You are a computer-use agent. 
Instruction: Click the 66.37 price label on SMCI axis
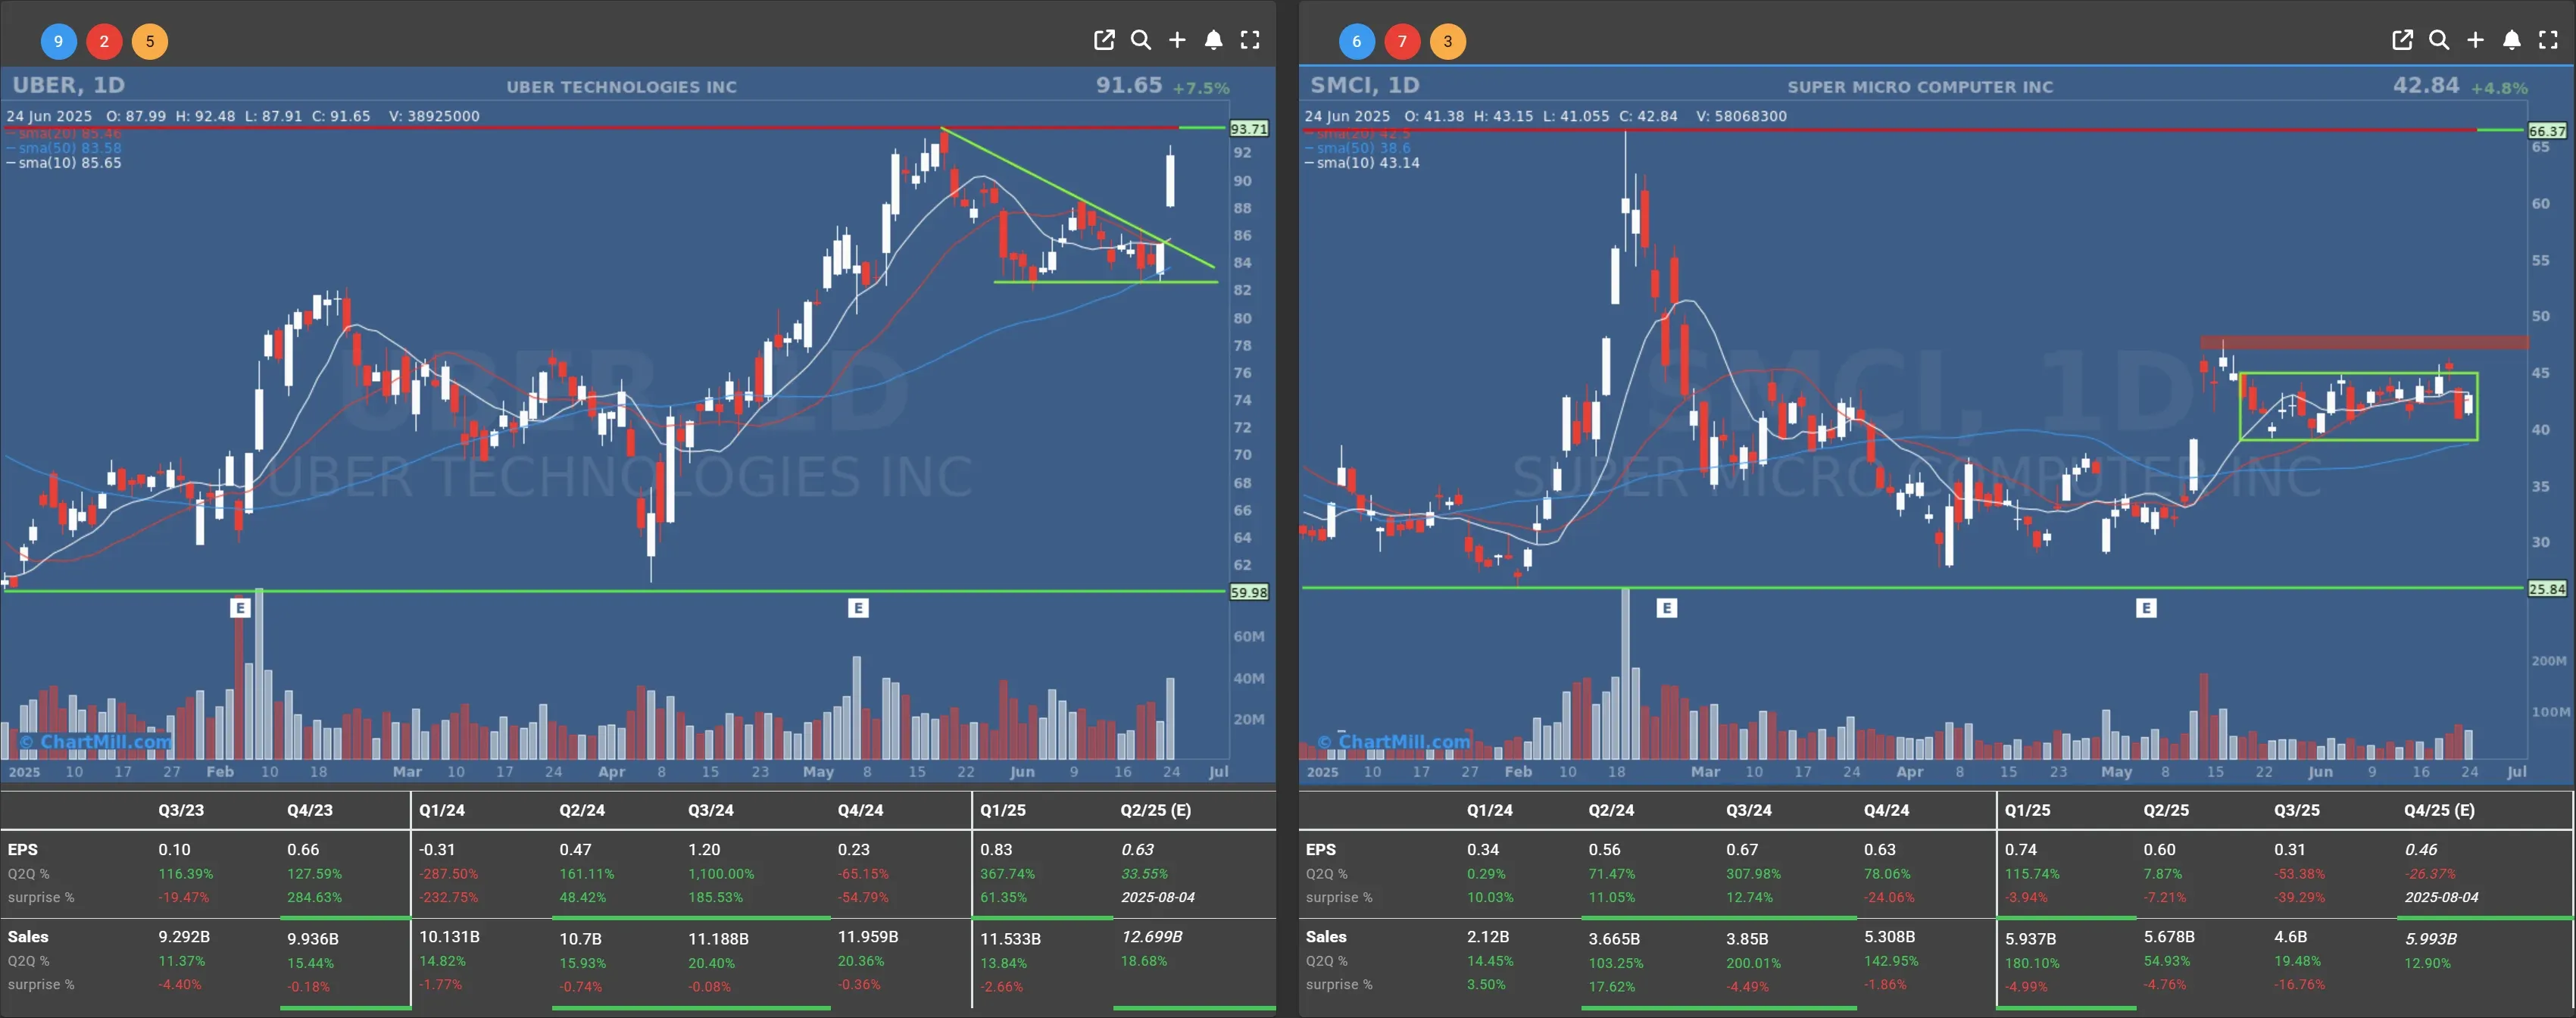pos(2547,131)
